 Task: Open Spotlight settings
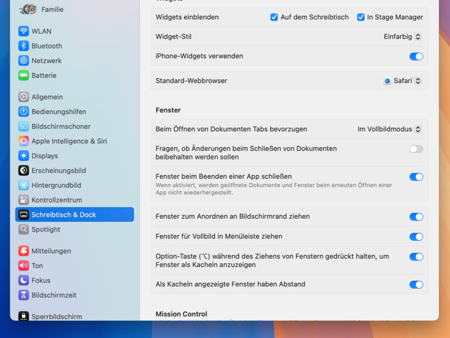[75, 229]
